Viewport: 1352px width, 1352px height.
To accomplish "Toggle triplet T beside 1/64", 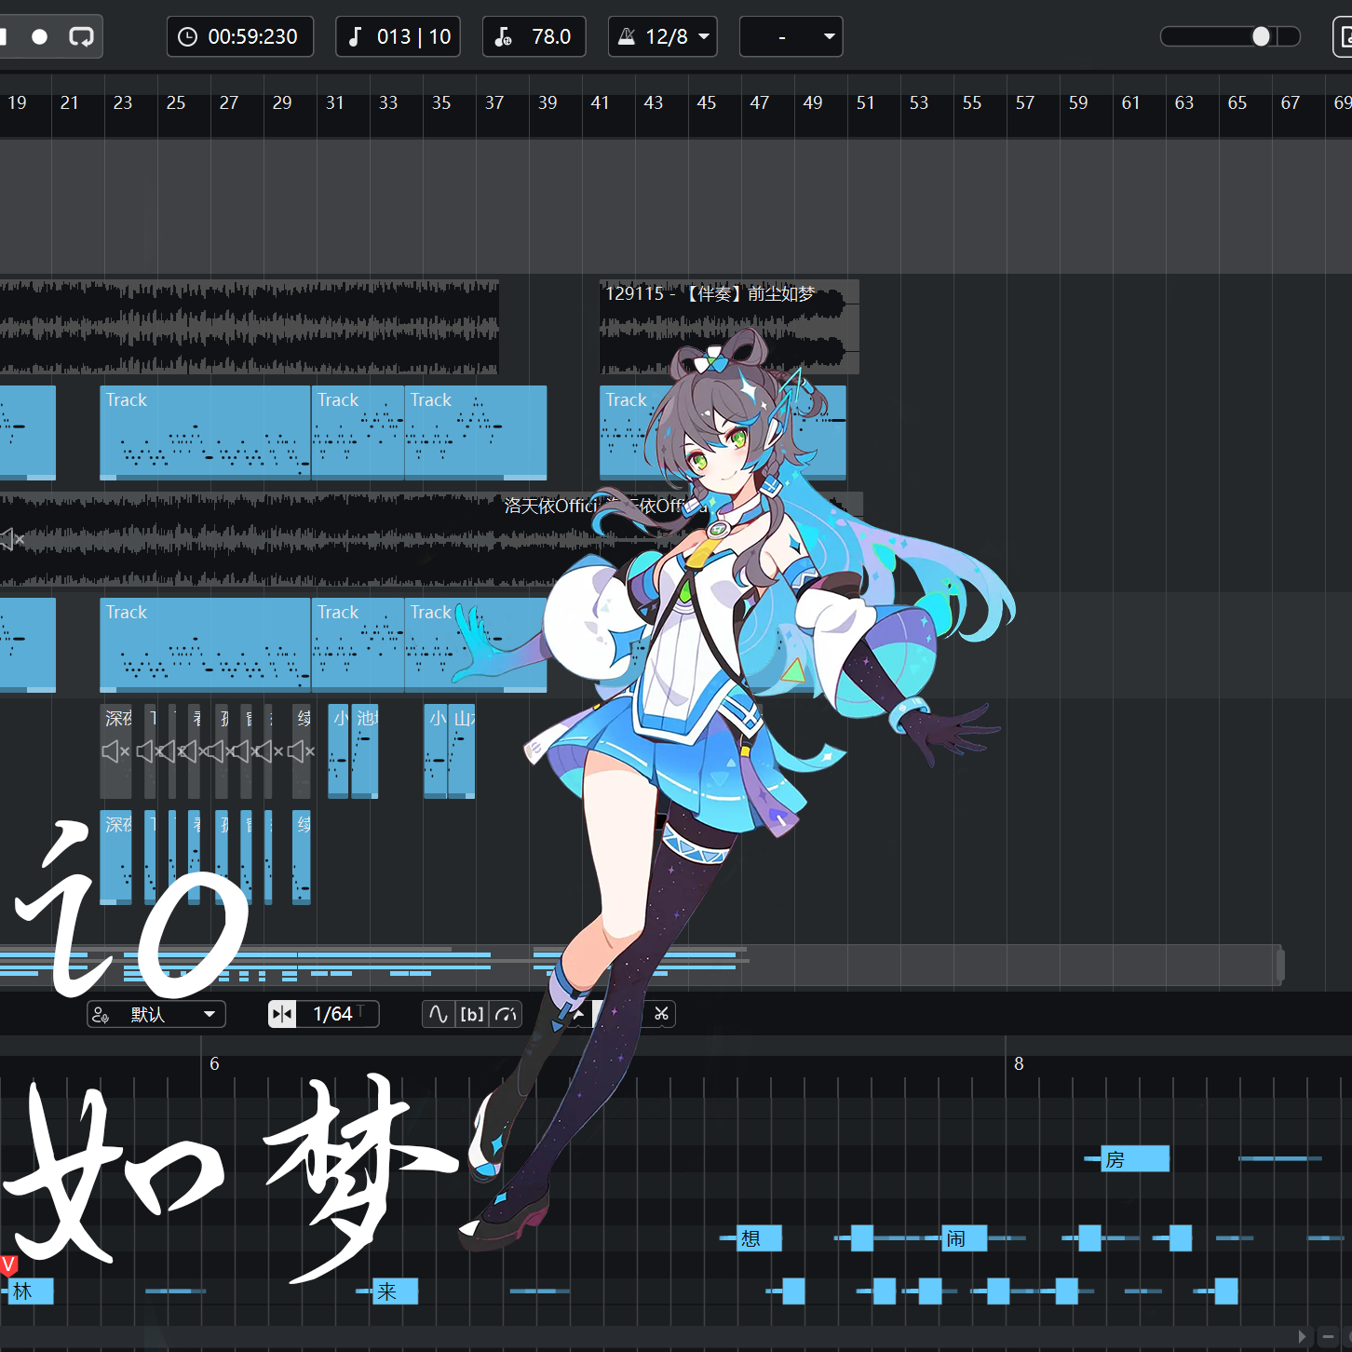I will click(361, 1011).
